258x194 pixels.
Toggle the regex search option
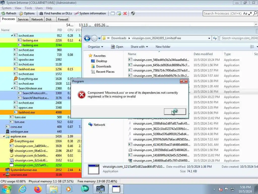(250, 14)
